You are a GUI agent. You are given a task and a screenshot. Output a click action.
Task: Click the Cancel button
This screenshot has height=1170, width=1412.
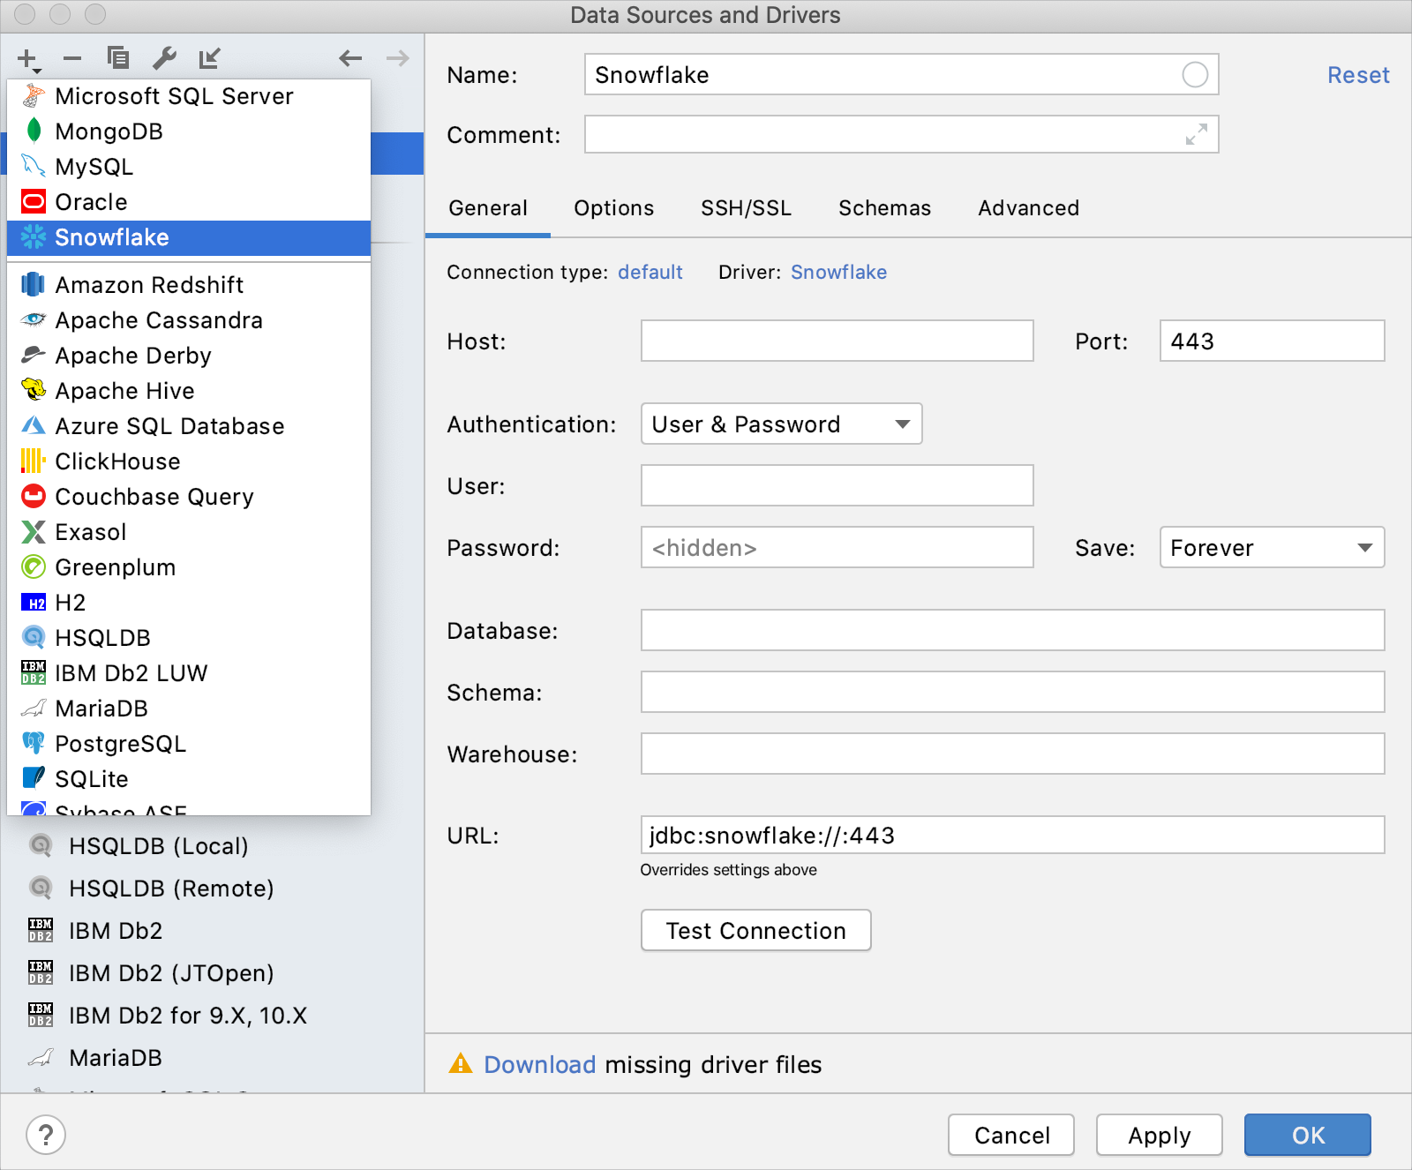[1011, 1135]
